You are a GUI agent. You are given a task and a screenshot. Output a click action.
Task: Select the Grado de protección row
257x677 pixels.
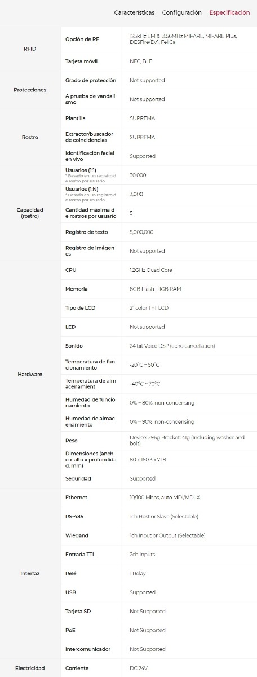point(159,80)
